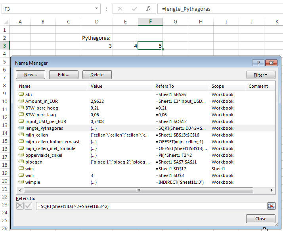Select cell F3 with value 5

pyautogui.click(x=150, y=46)
